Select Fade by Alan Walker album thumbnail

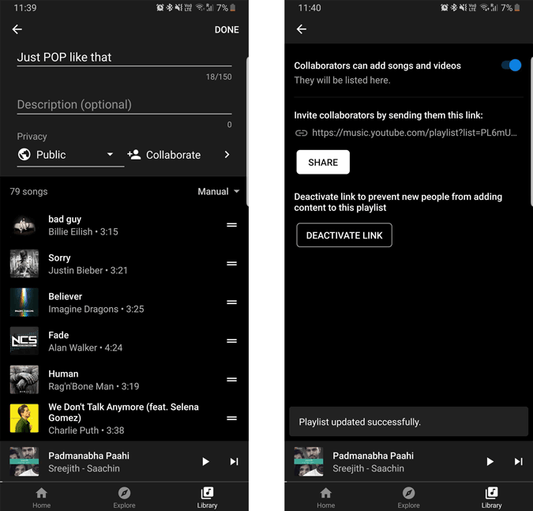click(x=24, y=341)
